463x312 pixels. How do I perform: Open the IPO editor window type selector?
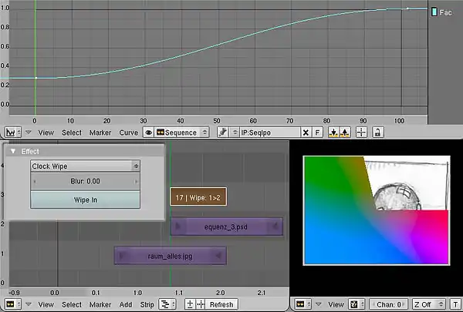(x=13, y=133)
